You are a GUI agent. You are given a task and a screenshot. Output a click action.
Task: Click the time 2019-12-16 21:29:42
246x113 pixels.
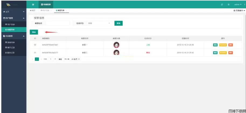pos(185,53)
